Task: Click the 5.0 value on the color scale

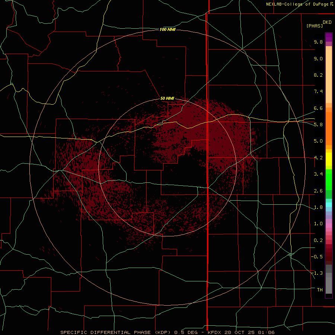Action: 318,141
